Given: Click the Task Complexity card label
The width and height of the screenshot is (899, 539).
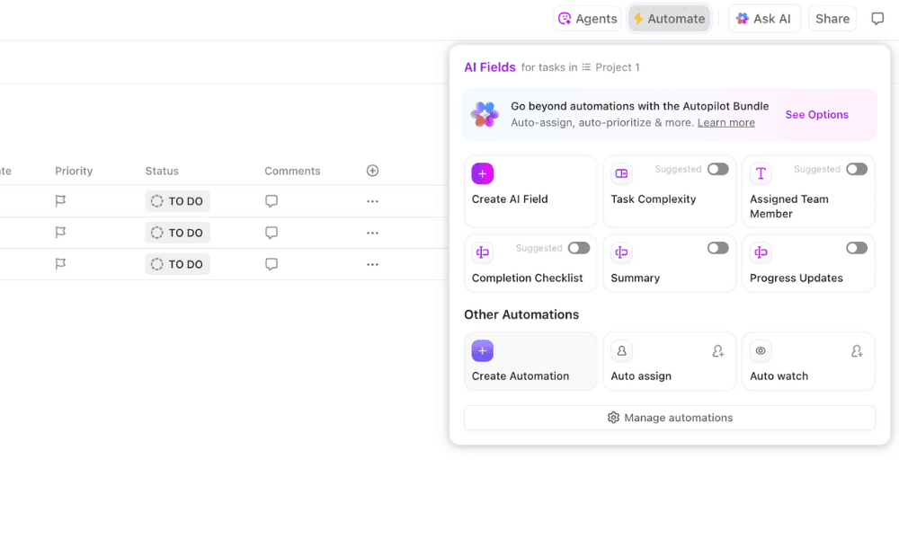Looking at the screenshot, I should coord(653,199).
